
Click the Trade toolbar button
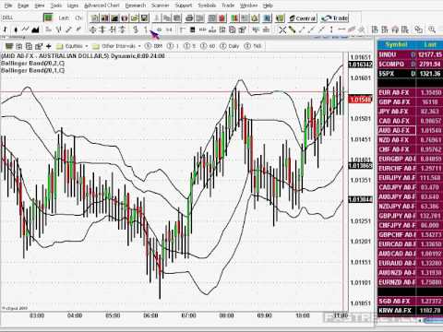pyautogui.click(x=334, y=18)
